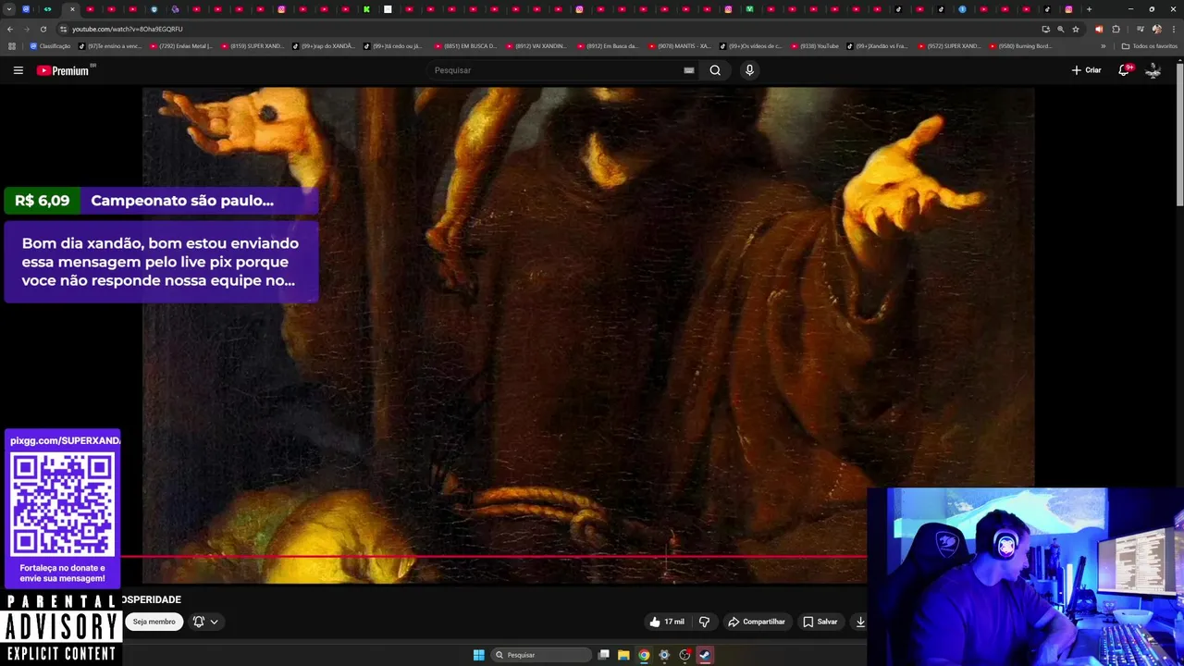Go back using browser back arrow

[10, 29]
